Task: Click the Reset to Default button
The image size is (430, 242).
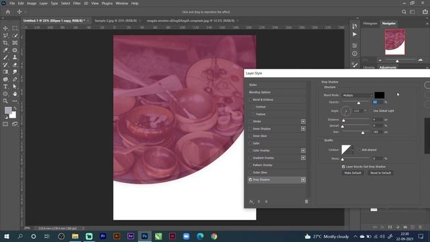Action: (380, 173)
